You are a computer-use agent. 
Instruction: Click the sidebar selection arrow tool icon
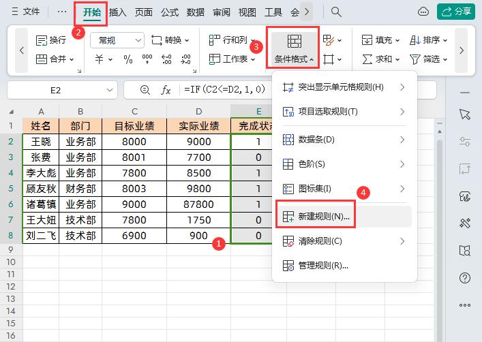point(465,114)
